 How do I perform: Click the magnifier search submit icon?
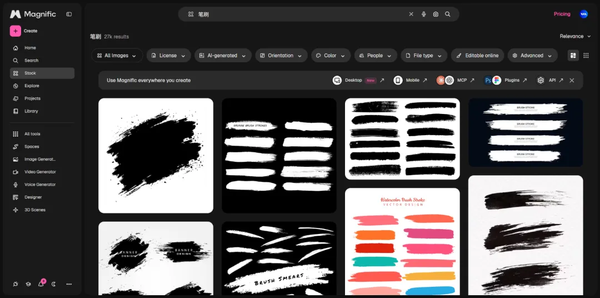coord(448,14)
